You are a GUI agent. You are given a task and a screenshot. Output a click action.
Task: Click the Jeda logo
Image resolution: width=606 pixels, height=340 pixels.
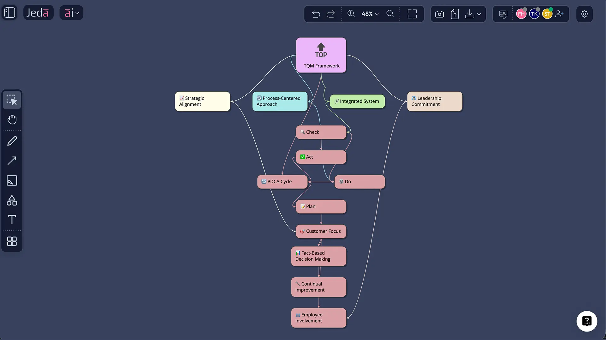pyautogui.click(x=38, y=13)
